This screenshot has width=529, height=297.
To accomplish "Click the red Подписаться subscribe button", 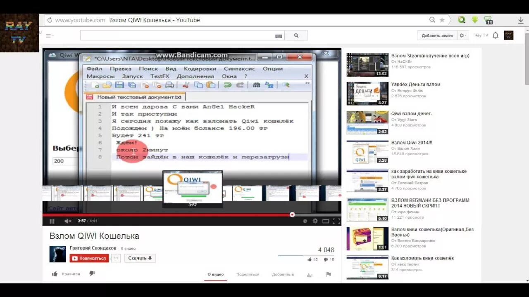I will 89,258.
